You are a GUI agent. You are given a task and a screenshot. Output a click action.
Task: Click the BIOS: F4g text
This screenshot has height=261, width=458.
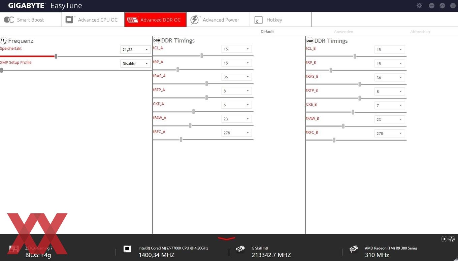pos(38,255)
